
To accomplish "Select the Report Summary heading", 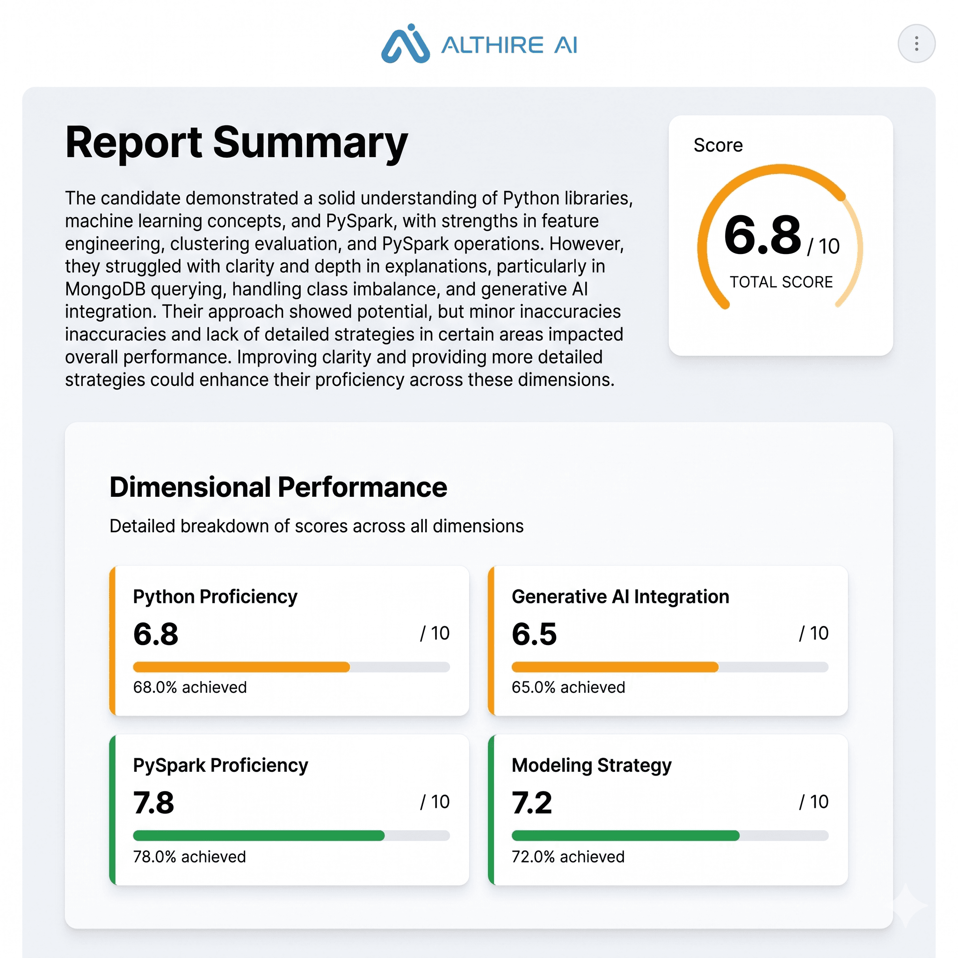I will tap(236, 142).
